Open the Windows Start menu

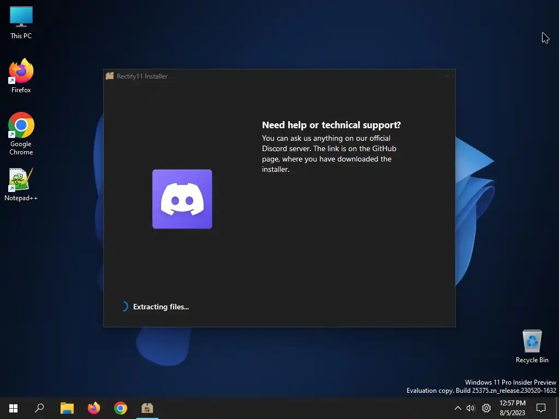point(13,408)
